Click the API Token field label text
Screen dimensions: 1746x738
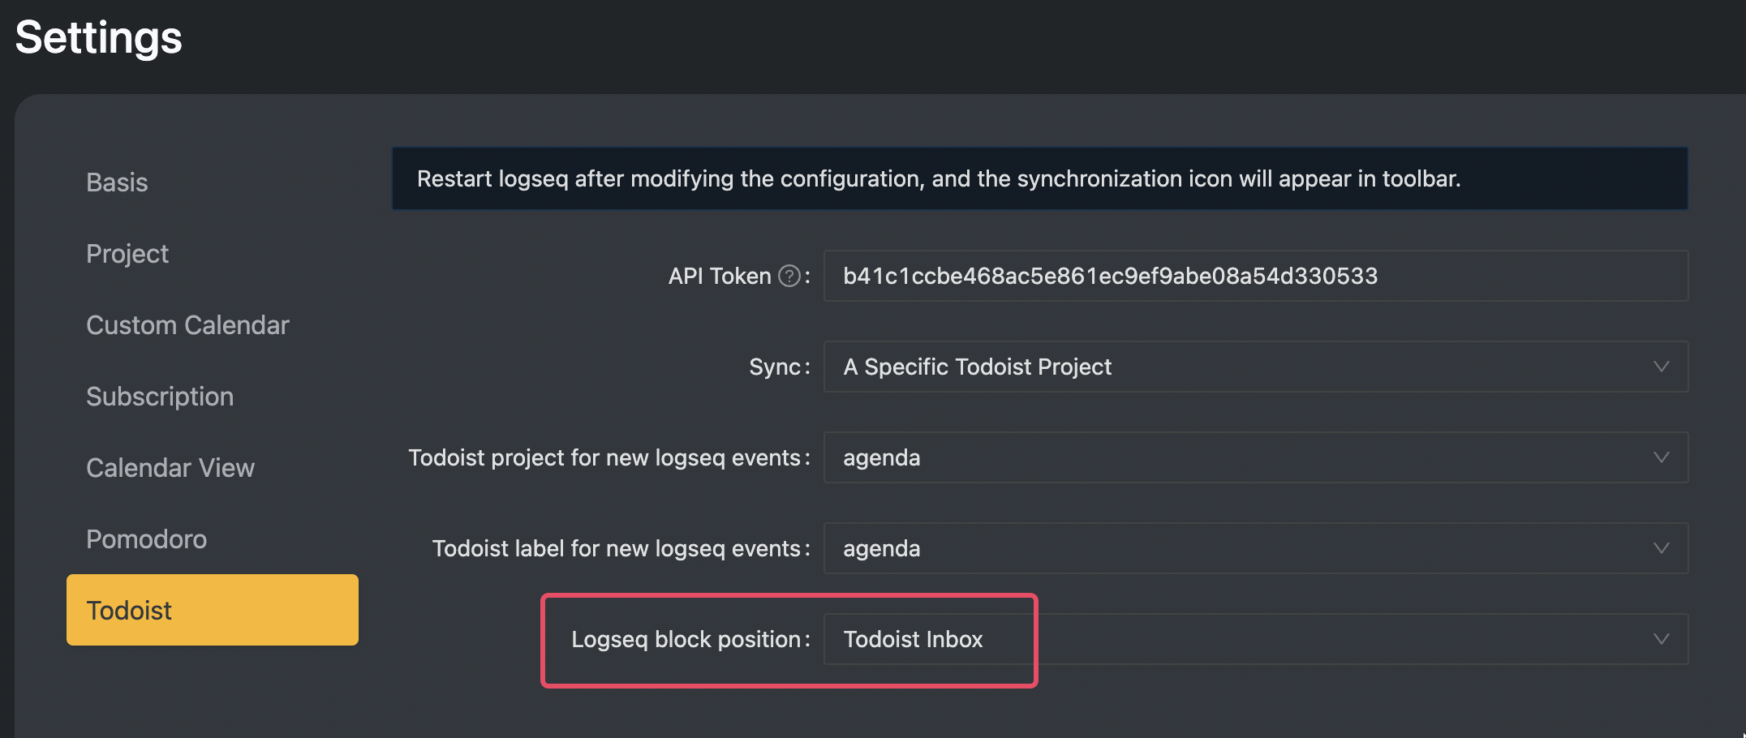coord(719,277)
